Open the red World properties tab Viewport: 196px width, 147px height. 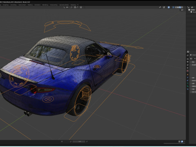(187, 71)
